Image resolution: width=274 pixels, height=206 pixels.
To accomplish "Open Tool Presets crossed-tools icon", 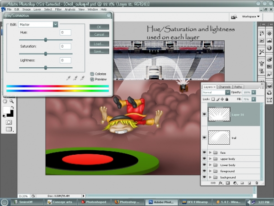I will pyautogui.click(x=261, y=52).
